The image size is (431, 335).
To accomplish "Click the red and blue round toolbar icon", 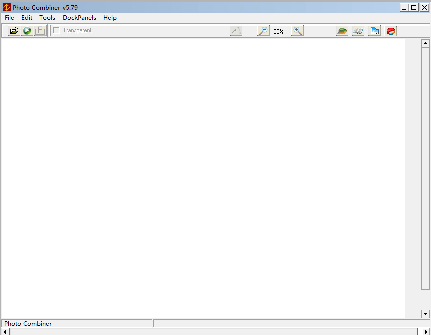I will point(391,31).
